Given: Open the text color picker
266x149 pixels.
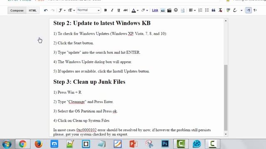Looking at the screenshot, I should pos(135,10).
